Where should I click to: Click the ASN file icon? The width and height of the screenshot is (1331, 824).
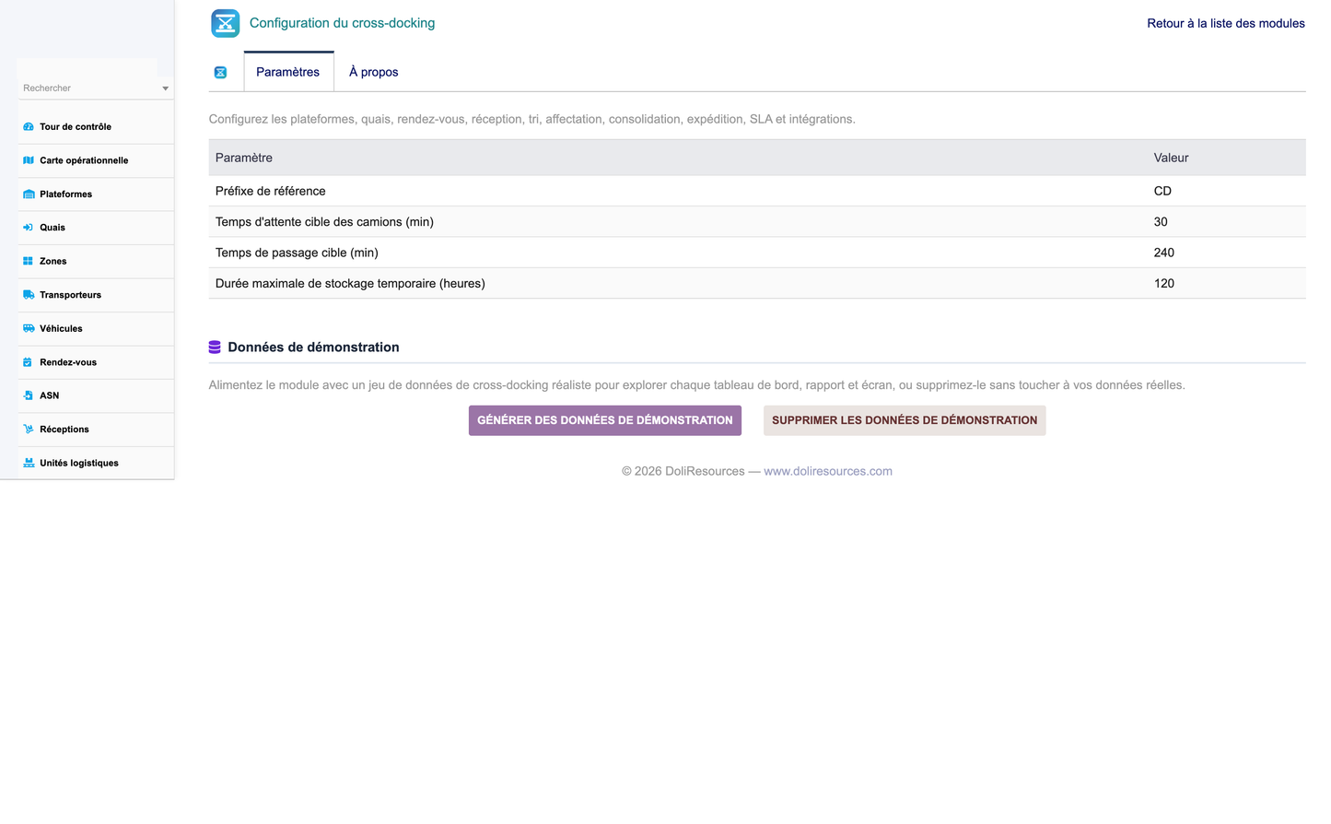coord(29,395)
